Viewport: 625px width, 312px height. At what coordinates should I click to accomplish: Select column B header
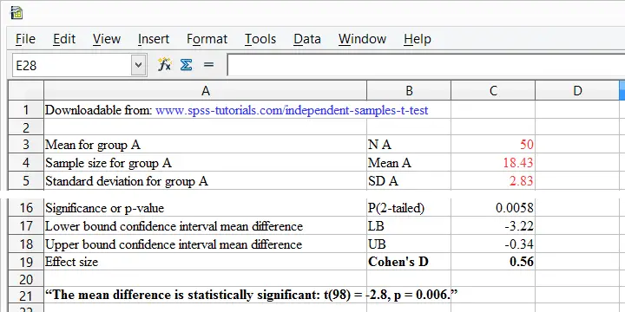coord(409,91)
